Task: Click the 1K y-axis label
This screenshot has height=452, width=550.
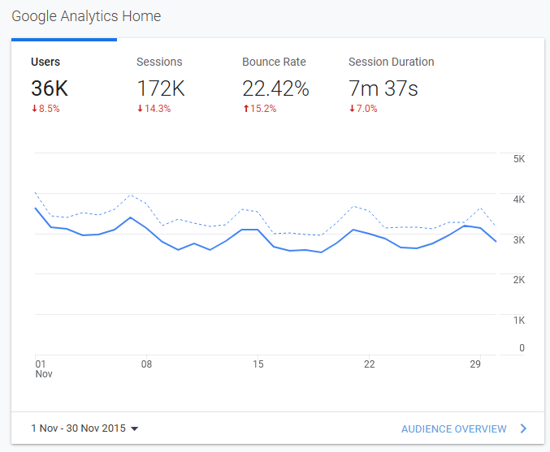Action: 519,321
